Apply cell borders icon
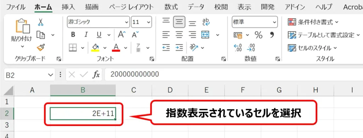 [73, 47]
